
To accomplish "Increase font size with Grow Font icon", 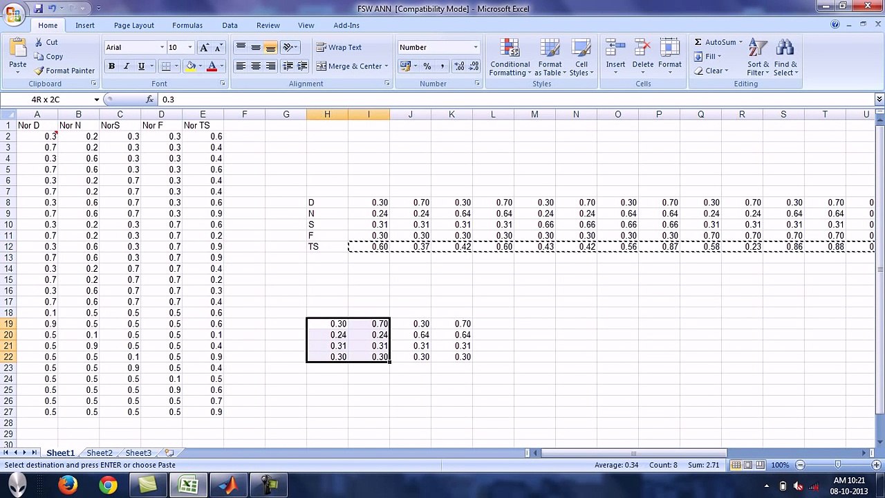I will 204,48.
